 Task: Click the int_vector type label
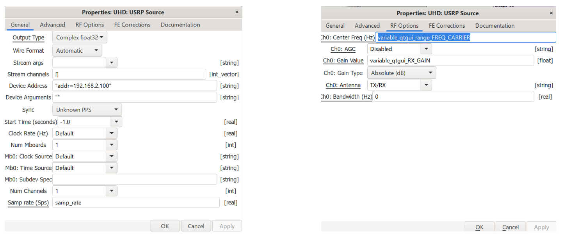pyautogui.click(x=224, y=74)
